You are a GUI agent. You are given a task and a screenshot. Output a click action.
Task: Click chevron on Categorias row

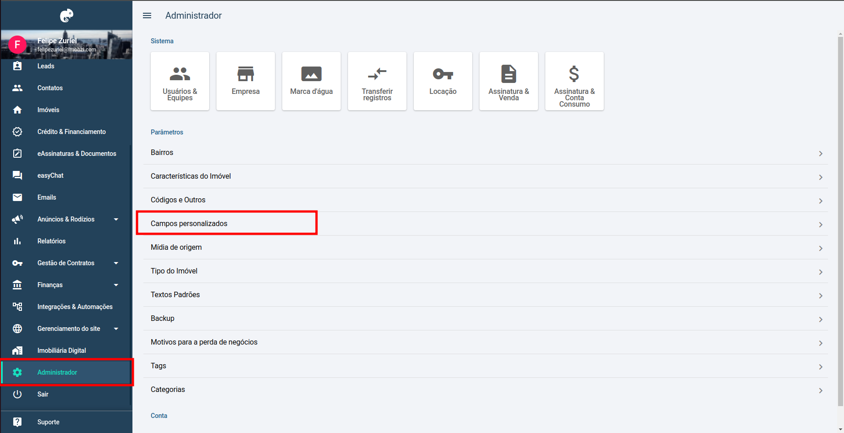click(x=821, y=391)
